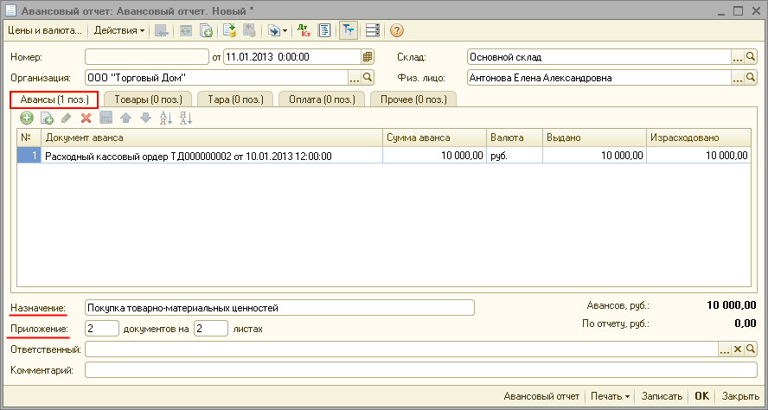The height and width of the screenshot is (410, 768).
Task: Add a new row with the green plus icon
Action: click(x=27, y=118)
